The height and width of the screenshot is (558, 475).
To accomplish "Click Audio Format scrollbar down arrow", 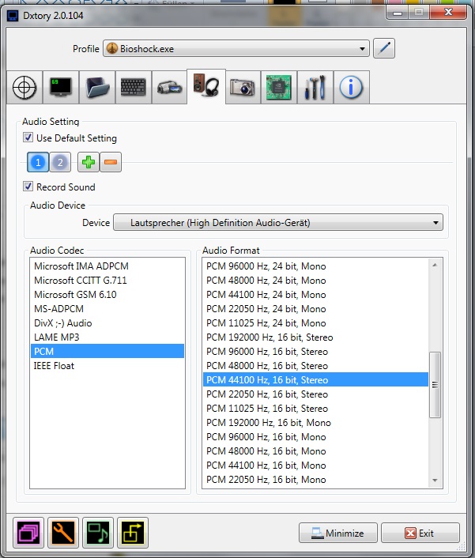I will click(x=435, y=481).
